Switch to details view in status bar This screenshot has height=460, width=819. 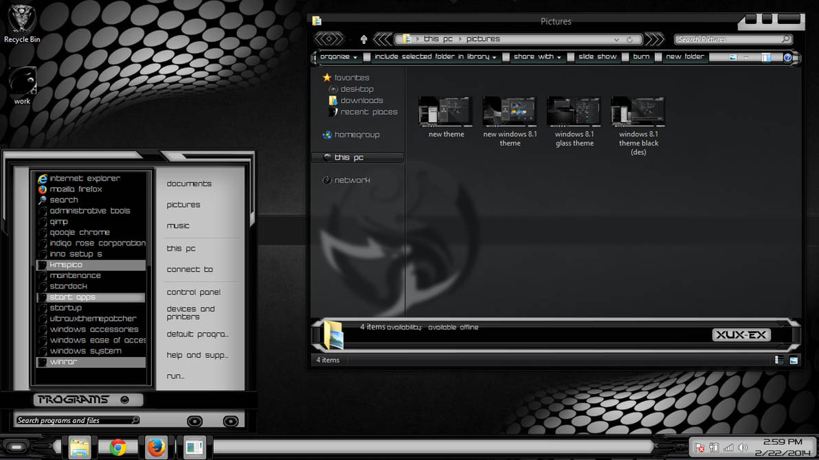(x=780, y=360)
